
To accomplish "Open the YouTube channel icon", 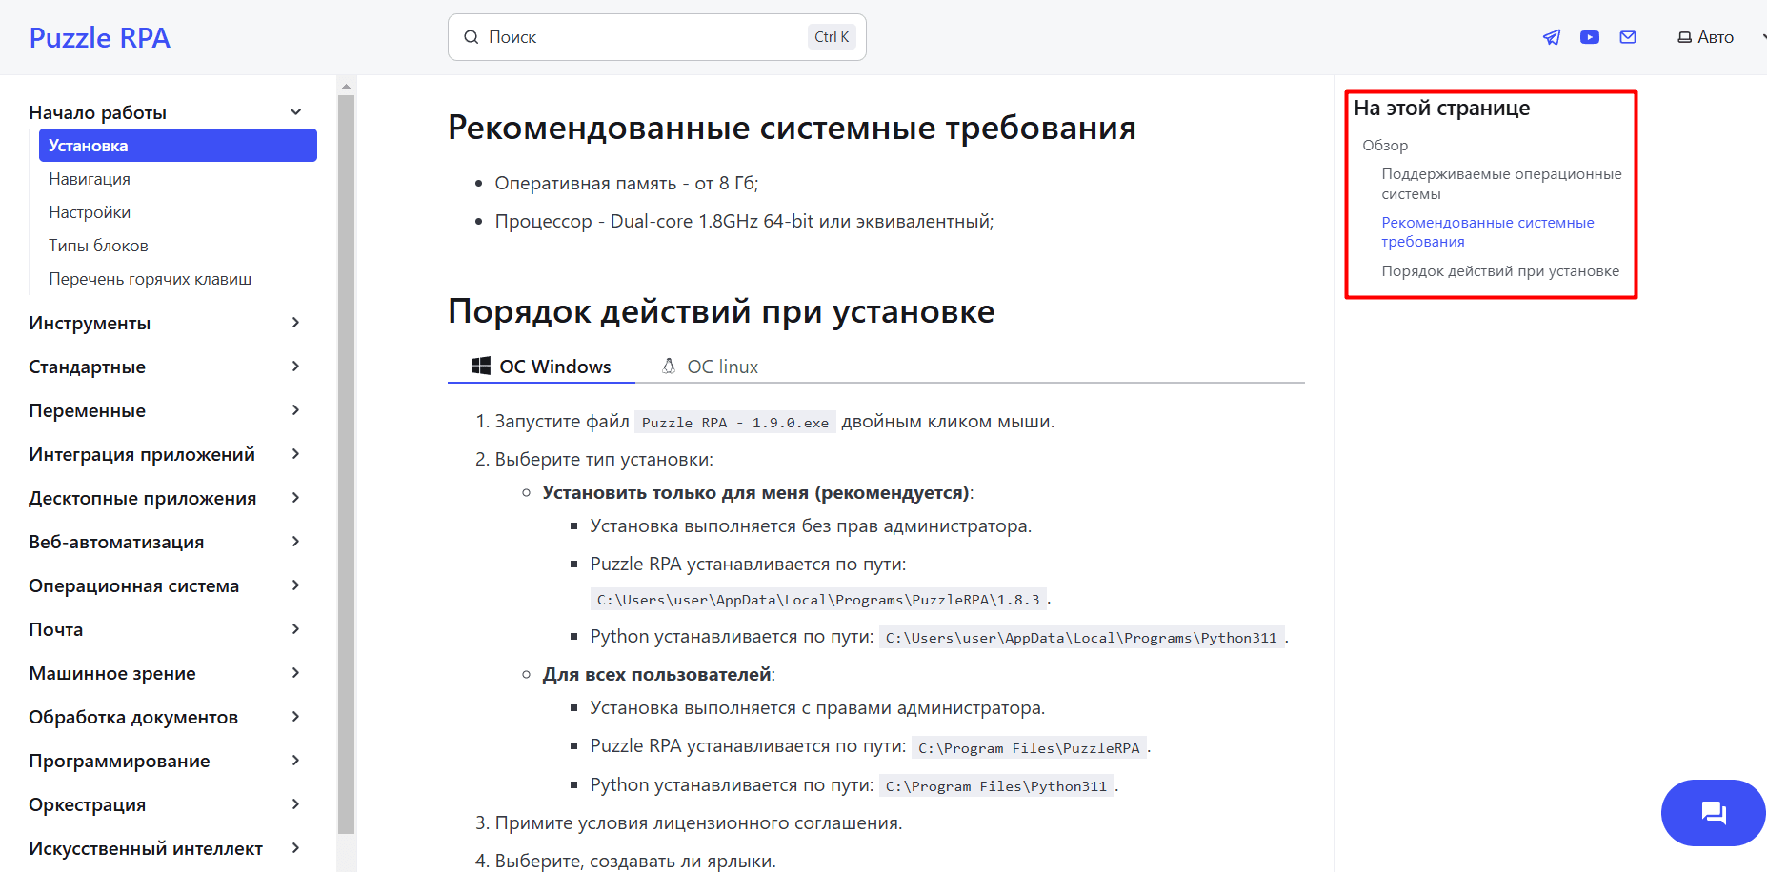I will (x=1589, y=36).
